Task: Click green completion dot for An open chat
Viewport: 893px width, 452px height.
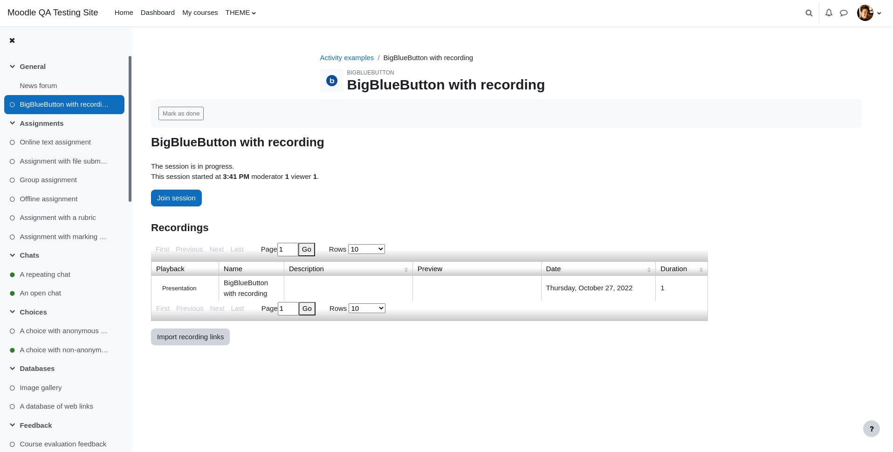Action: [x=13, y=294]
